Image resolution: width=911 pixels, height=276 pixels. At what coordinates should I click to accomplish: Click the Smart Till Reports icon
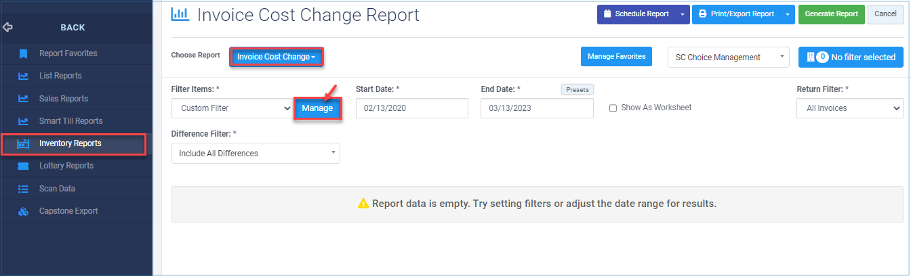pyautogui.click(x=23, y=121)
